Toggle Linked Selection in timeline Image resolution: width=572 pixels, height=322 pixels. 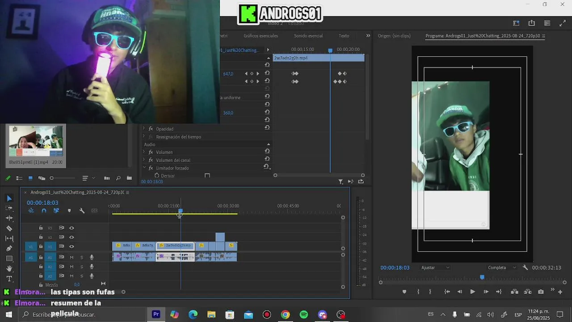[x=56, y=211]
